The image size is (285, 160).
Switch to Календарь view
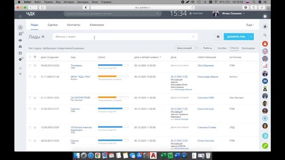click(x=248, y=48)
